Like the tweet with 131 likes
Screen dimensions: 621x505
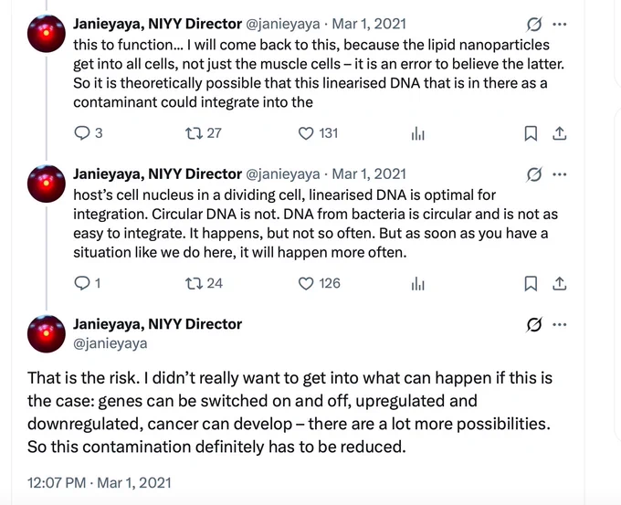coord(318,133)
